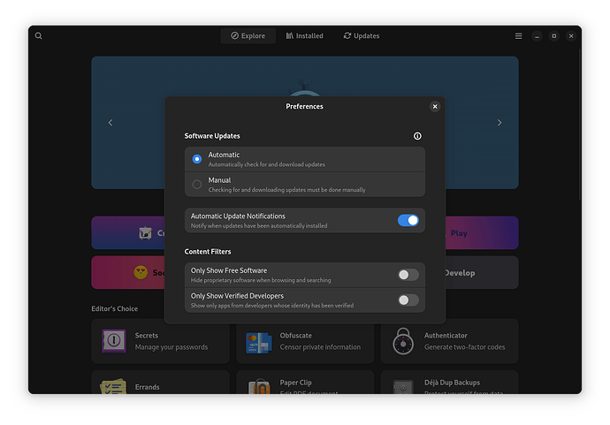
Task: Open the Secrets app icon
Action: point(113,341)
